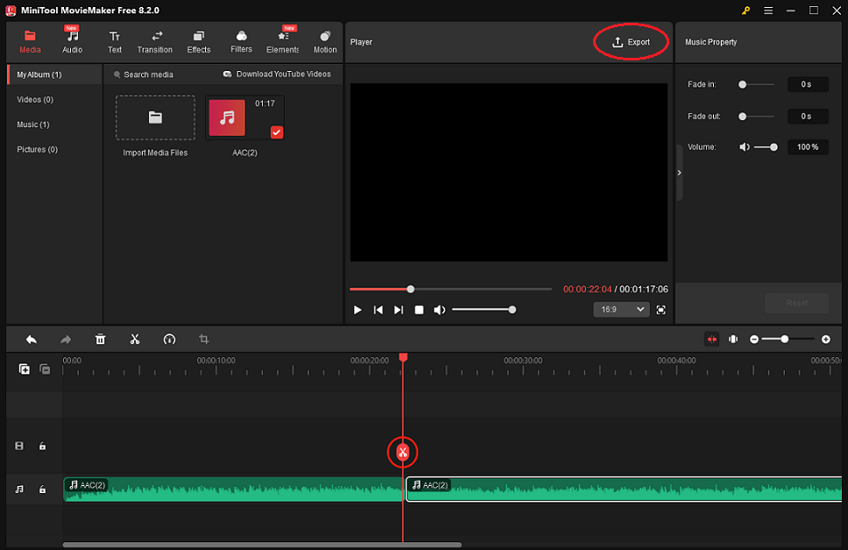Zoom in timeline with plus icon
This screenshot has width=848, height=550.
pyautogui.click(x=826, y=340)
